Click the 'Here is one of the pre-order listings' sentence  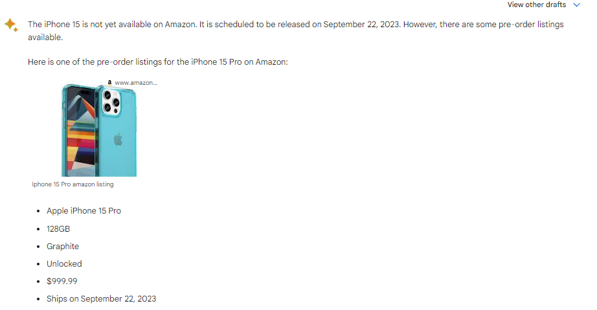[157, 62]
